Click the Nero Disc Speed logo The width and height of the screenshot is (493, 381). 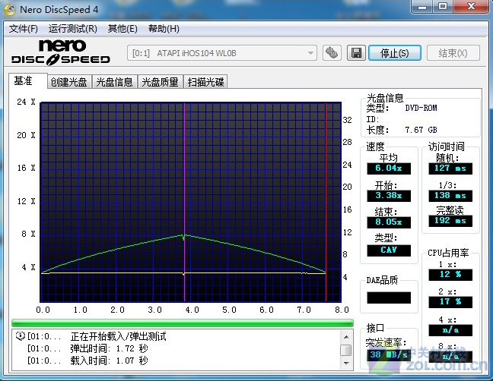click(x=61, y=52)
